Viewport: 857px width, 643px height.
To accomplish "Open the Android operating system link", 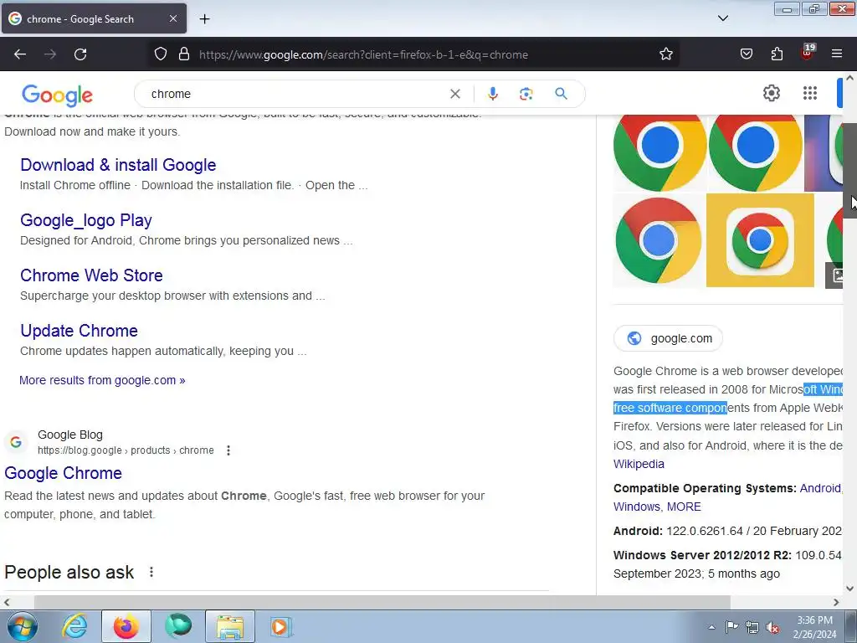I will [820, 488].
